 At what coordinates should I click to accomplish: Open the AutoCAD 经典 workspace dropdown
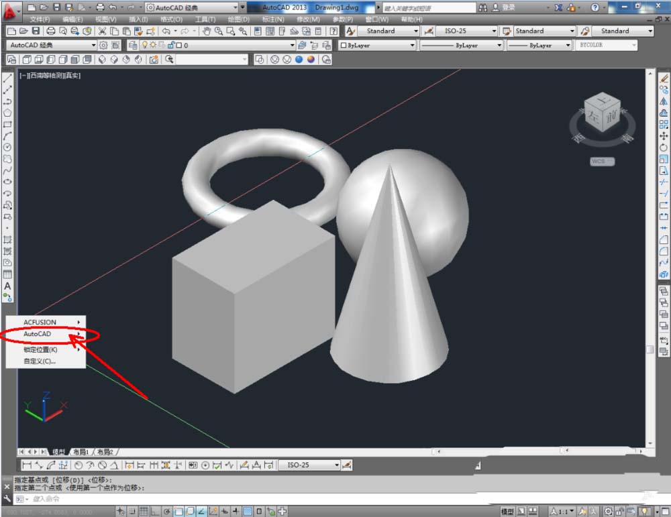[52, 46]
